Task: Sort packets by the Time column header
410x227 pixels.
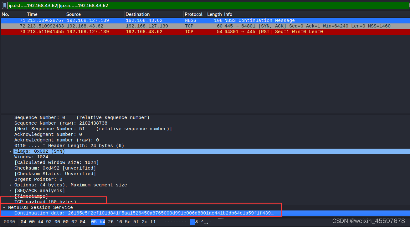Action: pos(45,14)
